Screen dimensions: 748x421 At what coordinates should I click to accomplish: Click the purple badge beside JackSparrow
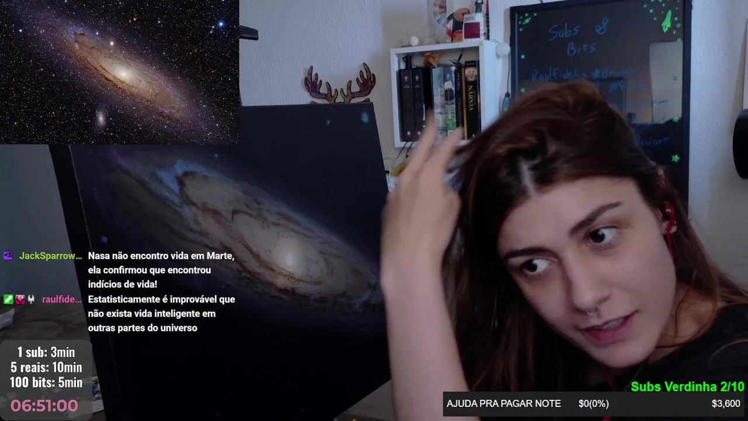click(x=8, y=256)
